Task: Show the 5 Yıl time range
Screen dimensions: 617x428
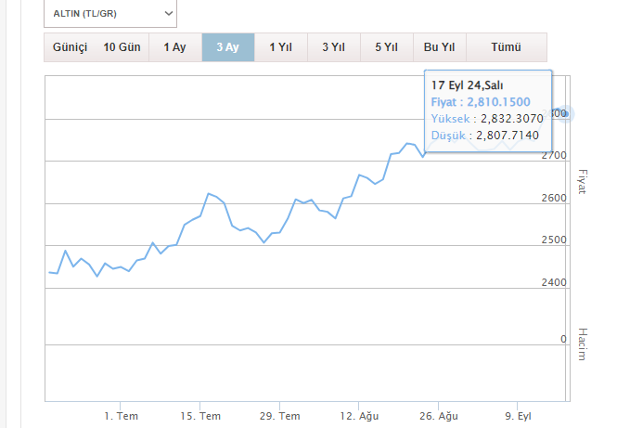Action: point(387,47)
